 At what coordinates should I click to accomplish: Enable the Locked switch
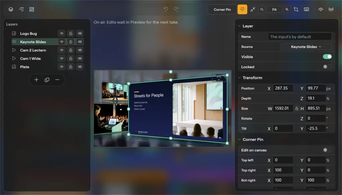(x=327, y=67)
